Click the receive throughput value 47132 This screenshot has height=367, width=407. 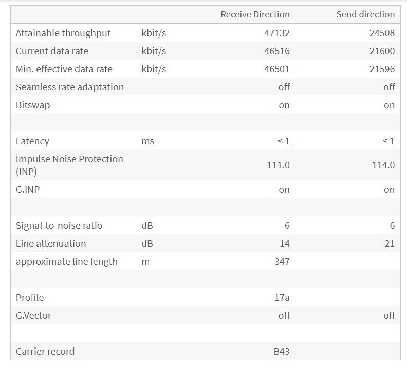point(276,33)
